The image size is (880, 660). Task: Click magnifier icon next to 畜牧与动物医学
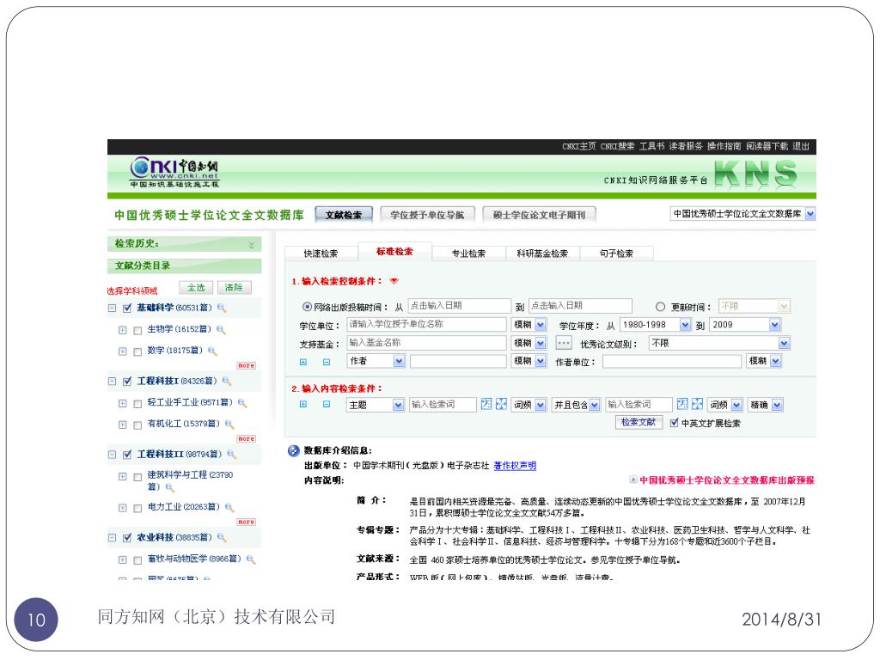[251, 559]
